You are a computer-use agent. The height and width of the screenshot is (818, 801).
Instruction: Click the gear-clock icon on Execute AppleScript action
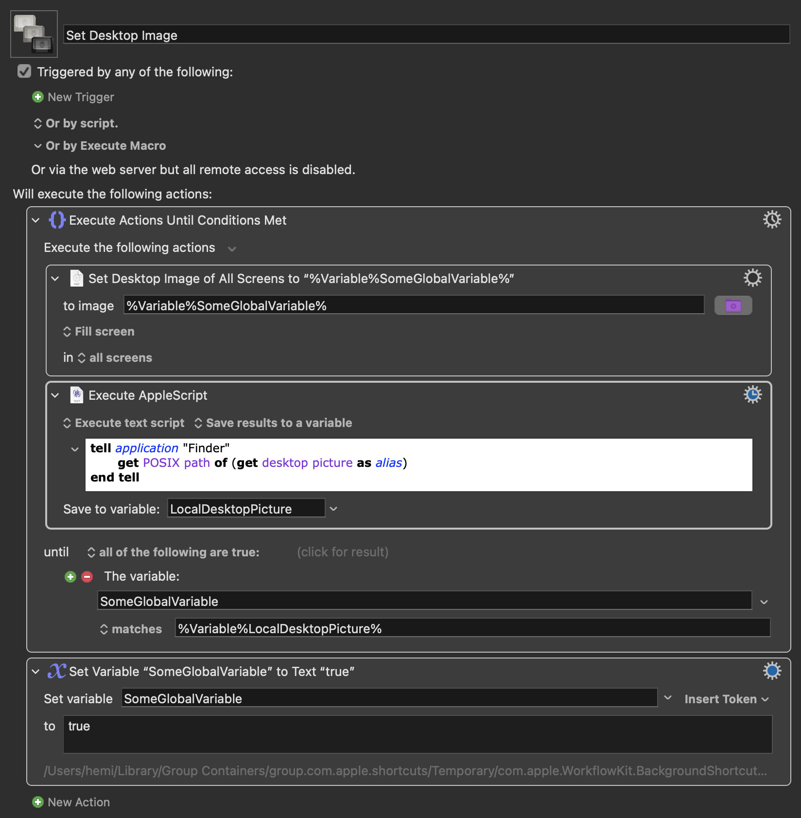click(752, 395)
